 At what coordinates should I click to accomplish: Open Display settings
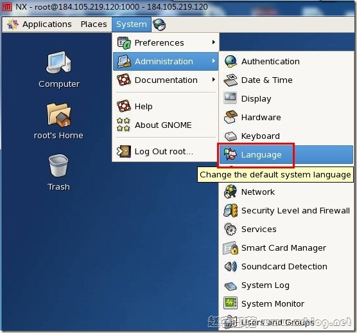tap(286, 99)
